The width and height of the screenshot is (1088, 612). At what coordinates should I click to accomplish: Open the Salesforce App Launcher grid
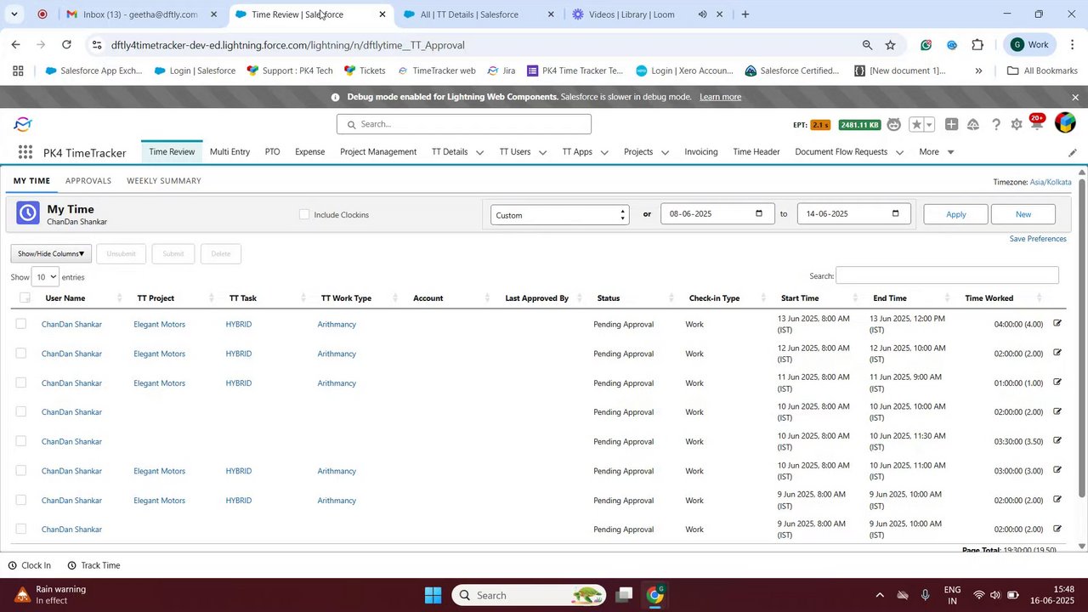pos(25,152)
